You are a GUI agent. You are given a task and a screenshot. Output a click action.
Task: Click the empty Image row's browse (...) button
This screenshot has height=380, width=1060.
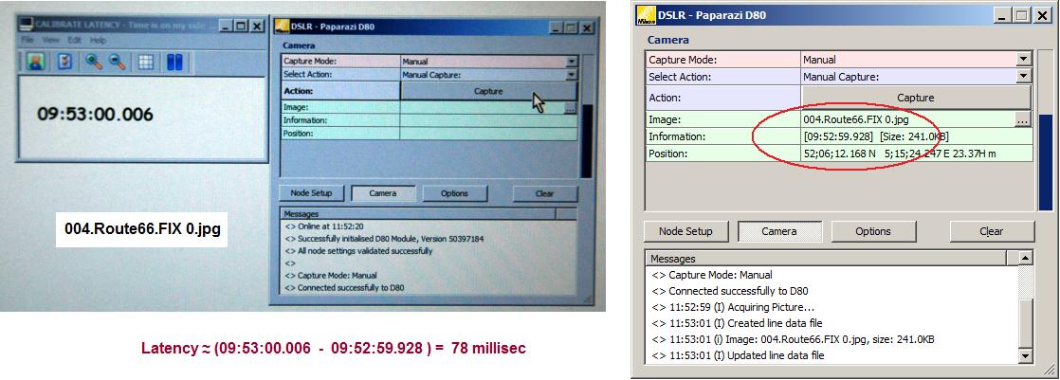pos(570,108)
